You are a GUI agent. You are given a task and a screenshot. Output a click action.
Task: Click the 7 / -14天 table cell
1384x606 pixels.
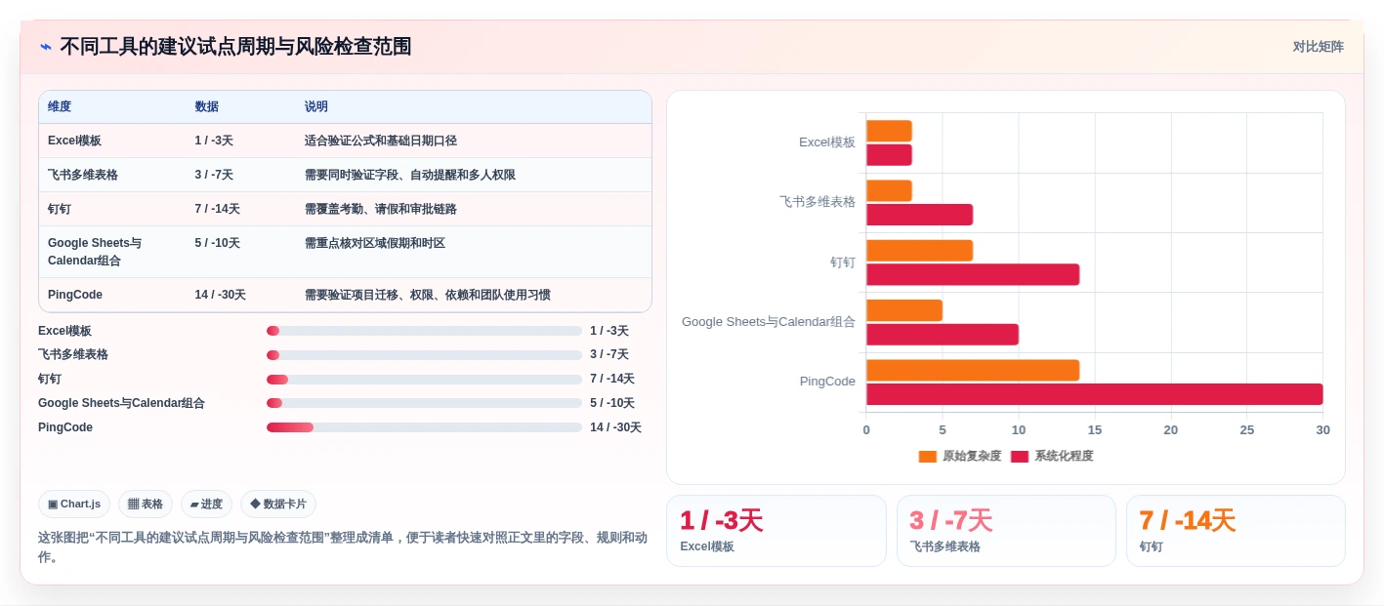217,210
